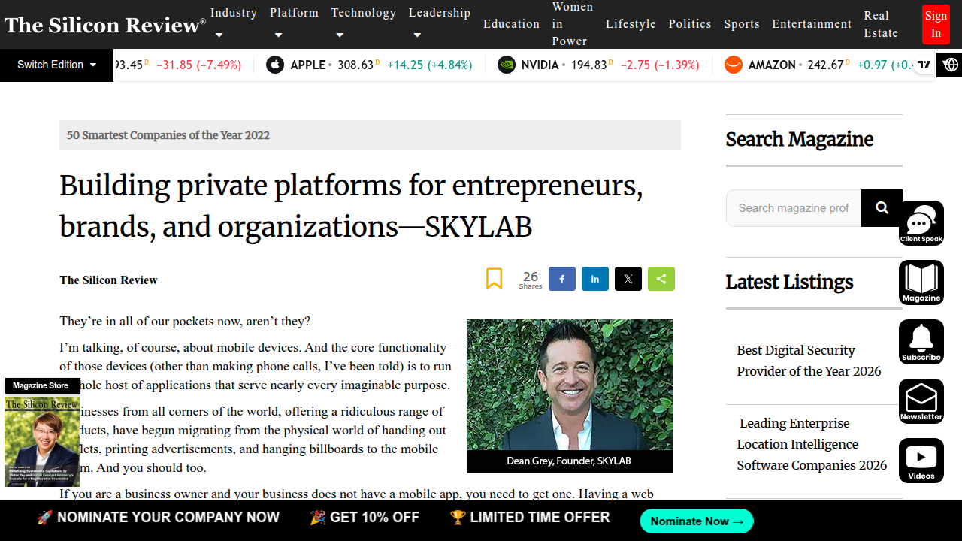Click Dean Grey founder photo
Screen dimensions: 962x541
coord(570,385)
